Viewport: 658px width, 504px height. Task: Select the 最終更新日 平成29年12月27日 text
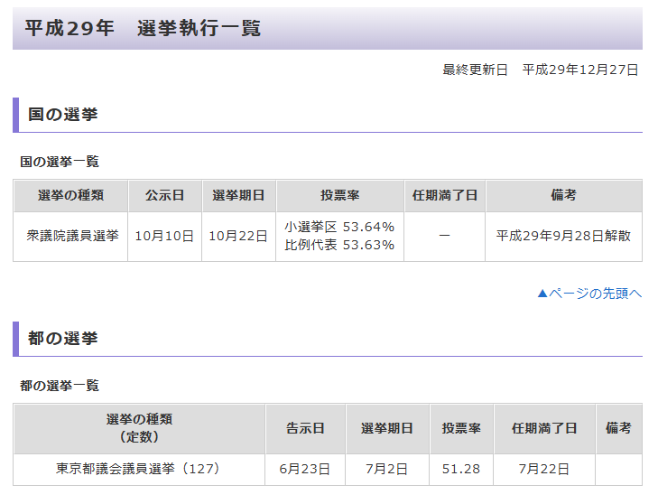[x=540, y=70]
